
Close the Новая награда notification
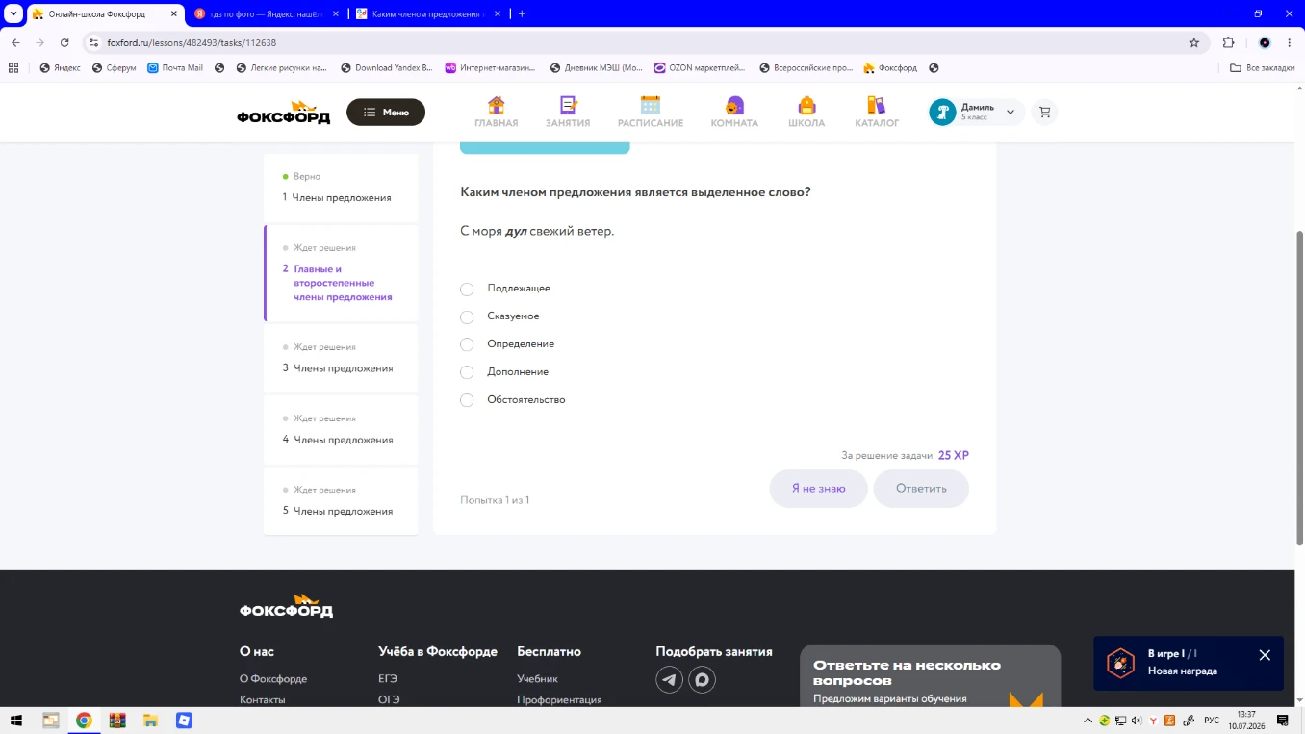click(1265, 655)
